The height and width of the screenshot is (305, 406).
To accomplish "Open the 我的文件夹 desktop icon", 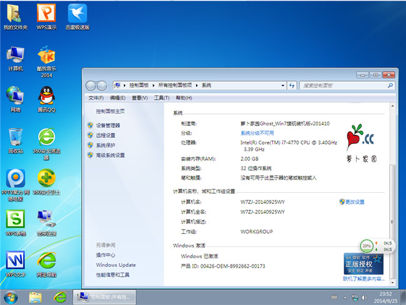I will [x=15, y=17].
